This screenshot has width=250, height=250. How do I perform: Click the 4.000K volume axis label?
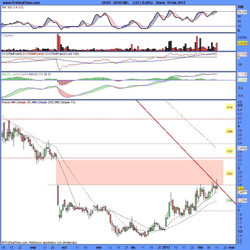[242, 37]
